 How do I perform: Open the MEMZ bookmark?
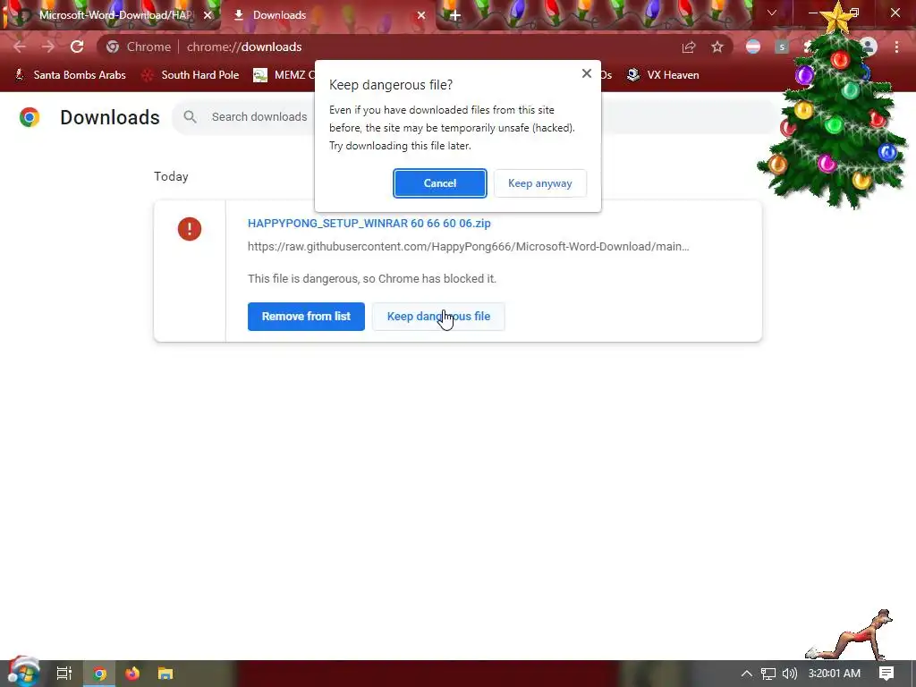[x=284, y=75]
